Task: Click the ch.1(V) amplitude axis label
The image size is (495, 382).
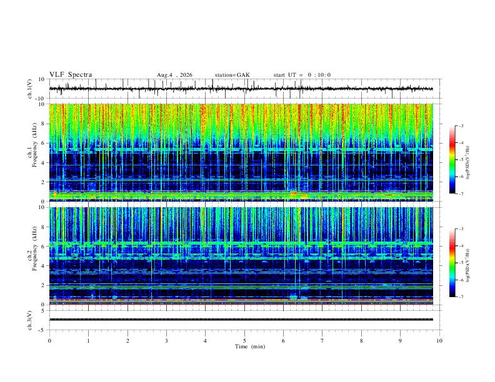Action: coord(30,89)
